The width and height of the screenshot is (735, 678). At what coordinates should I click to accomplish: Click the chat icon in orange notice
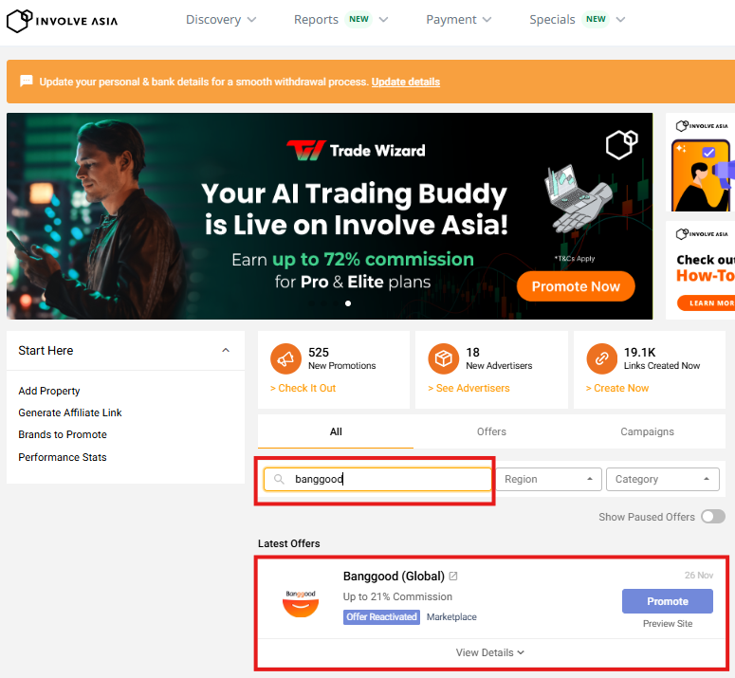27,82
